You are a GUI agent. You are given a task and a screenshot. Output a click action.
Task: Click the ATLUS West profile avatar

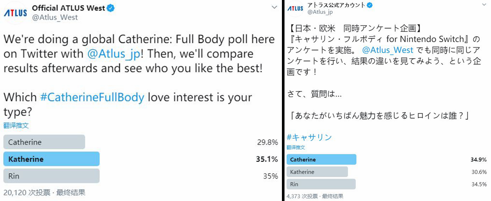15,13
